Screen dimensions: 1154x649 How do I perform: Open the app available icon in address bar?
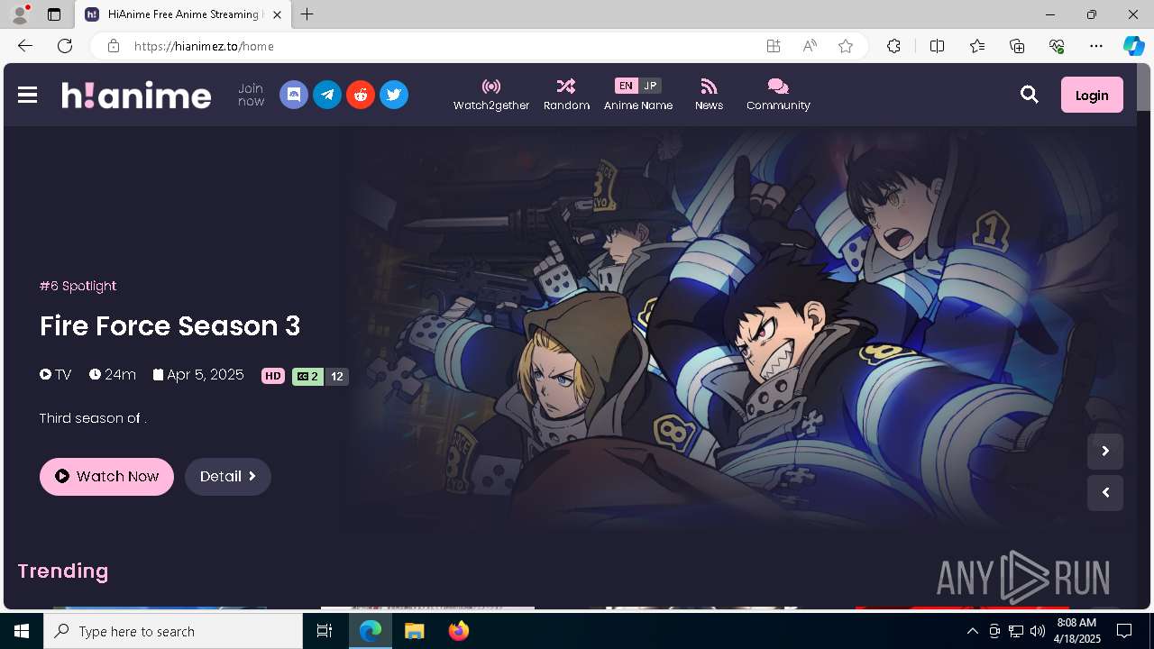tap(774, 46)
